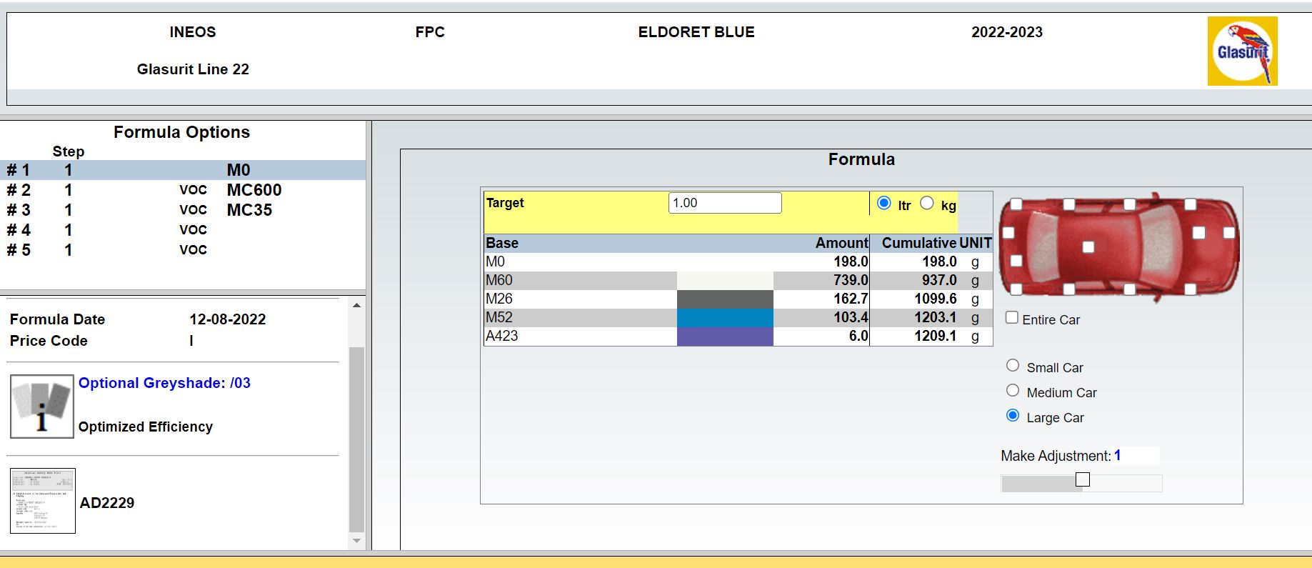Click the A423 base row name
1312x568 pixels.
(502, 336)
